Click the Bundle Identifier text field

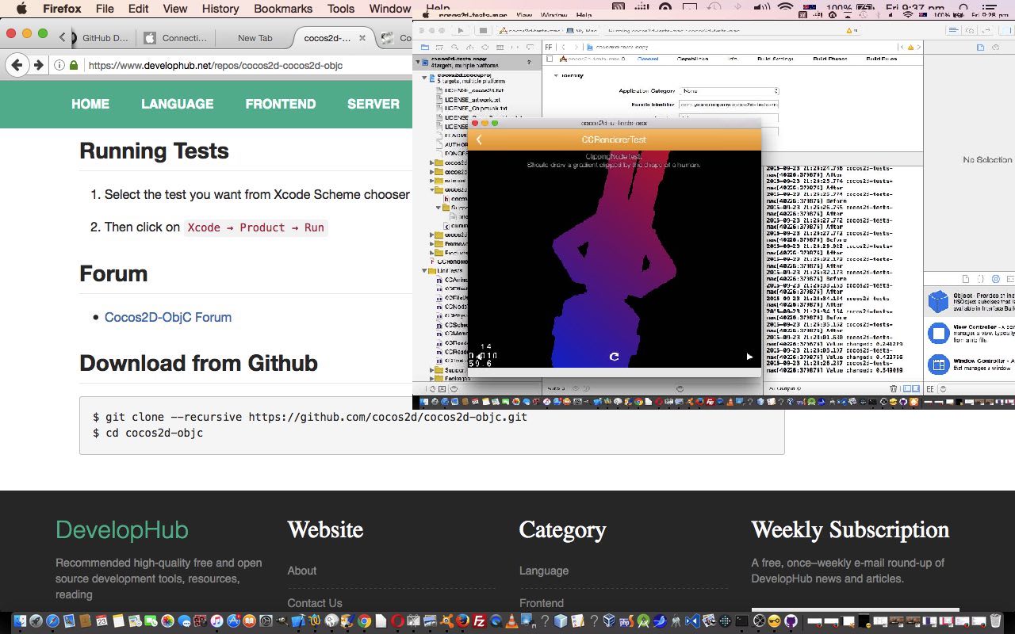(x=729, y=105)
